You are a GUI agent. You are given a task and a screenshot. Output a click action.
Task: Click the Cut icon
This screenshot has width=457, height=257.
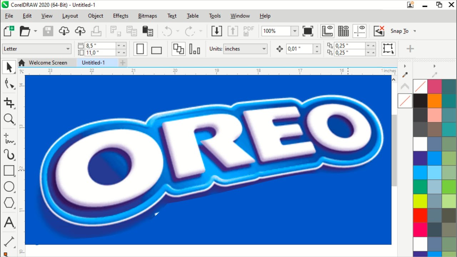click(x=115, y=31)
